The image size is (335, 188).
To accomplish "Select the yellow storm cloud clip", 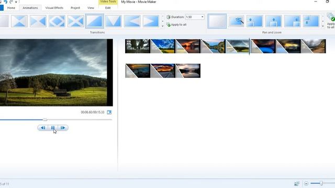I will click(288, 46).
